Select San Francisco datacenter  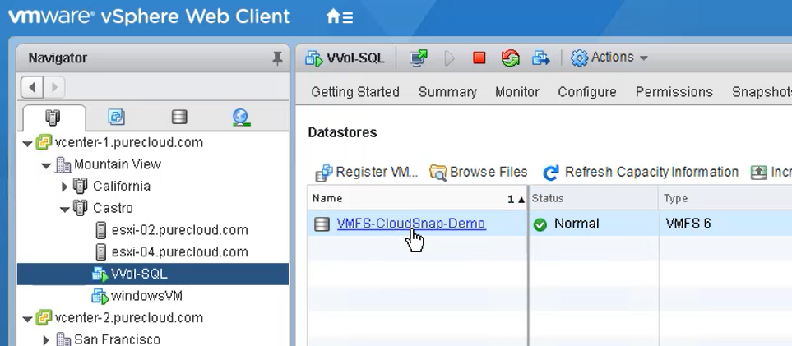click(117, 339)
